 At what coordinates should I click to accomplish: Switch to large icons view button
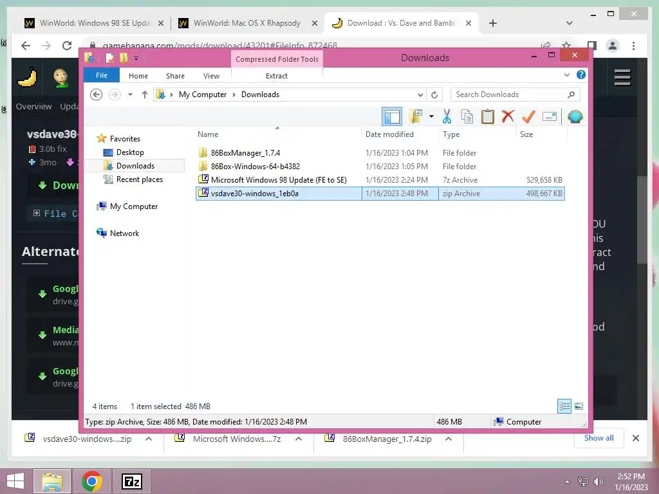point(579,407)
